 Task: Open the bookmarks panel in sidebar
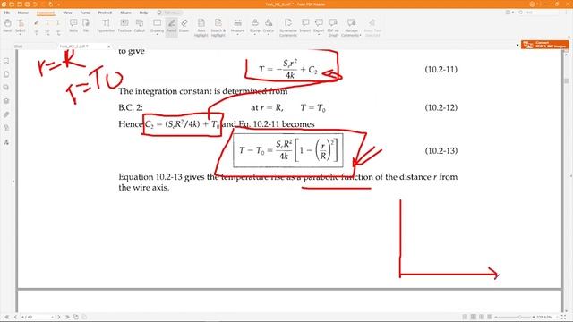(6, 61)
